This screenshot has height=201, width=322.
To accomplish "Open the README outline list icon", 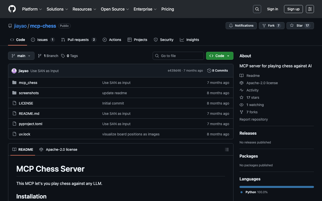I will click(227, 149).
